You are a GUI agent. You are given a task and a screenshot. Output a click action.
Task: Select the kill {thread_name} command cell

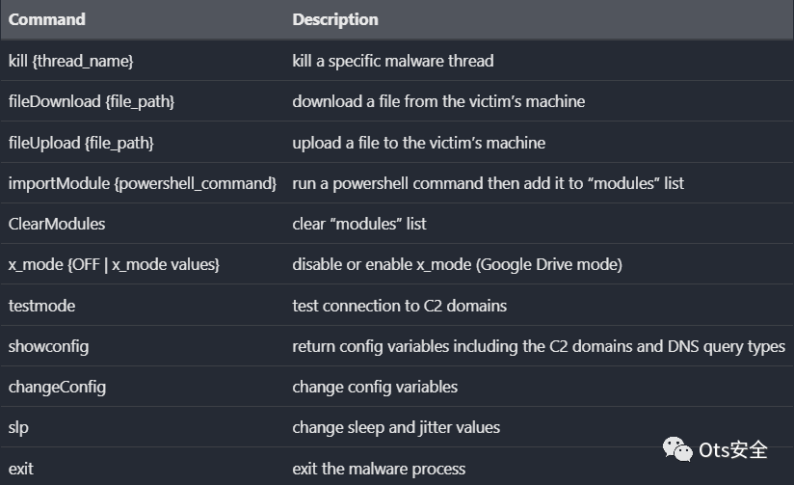point(71,61)
